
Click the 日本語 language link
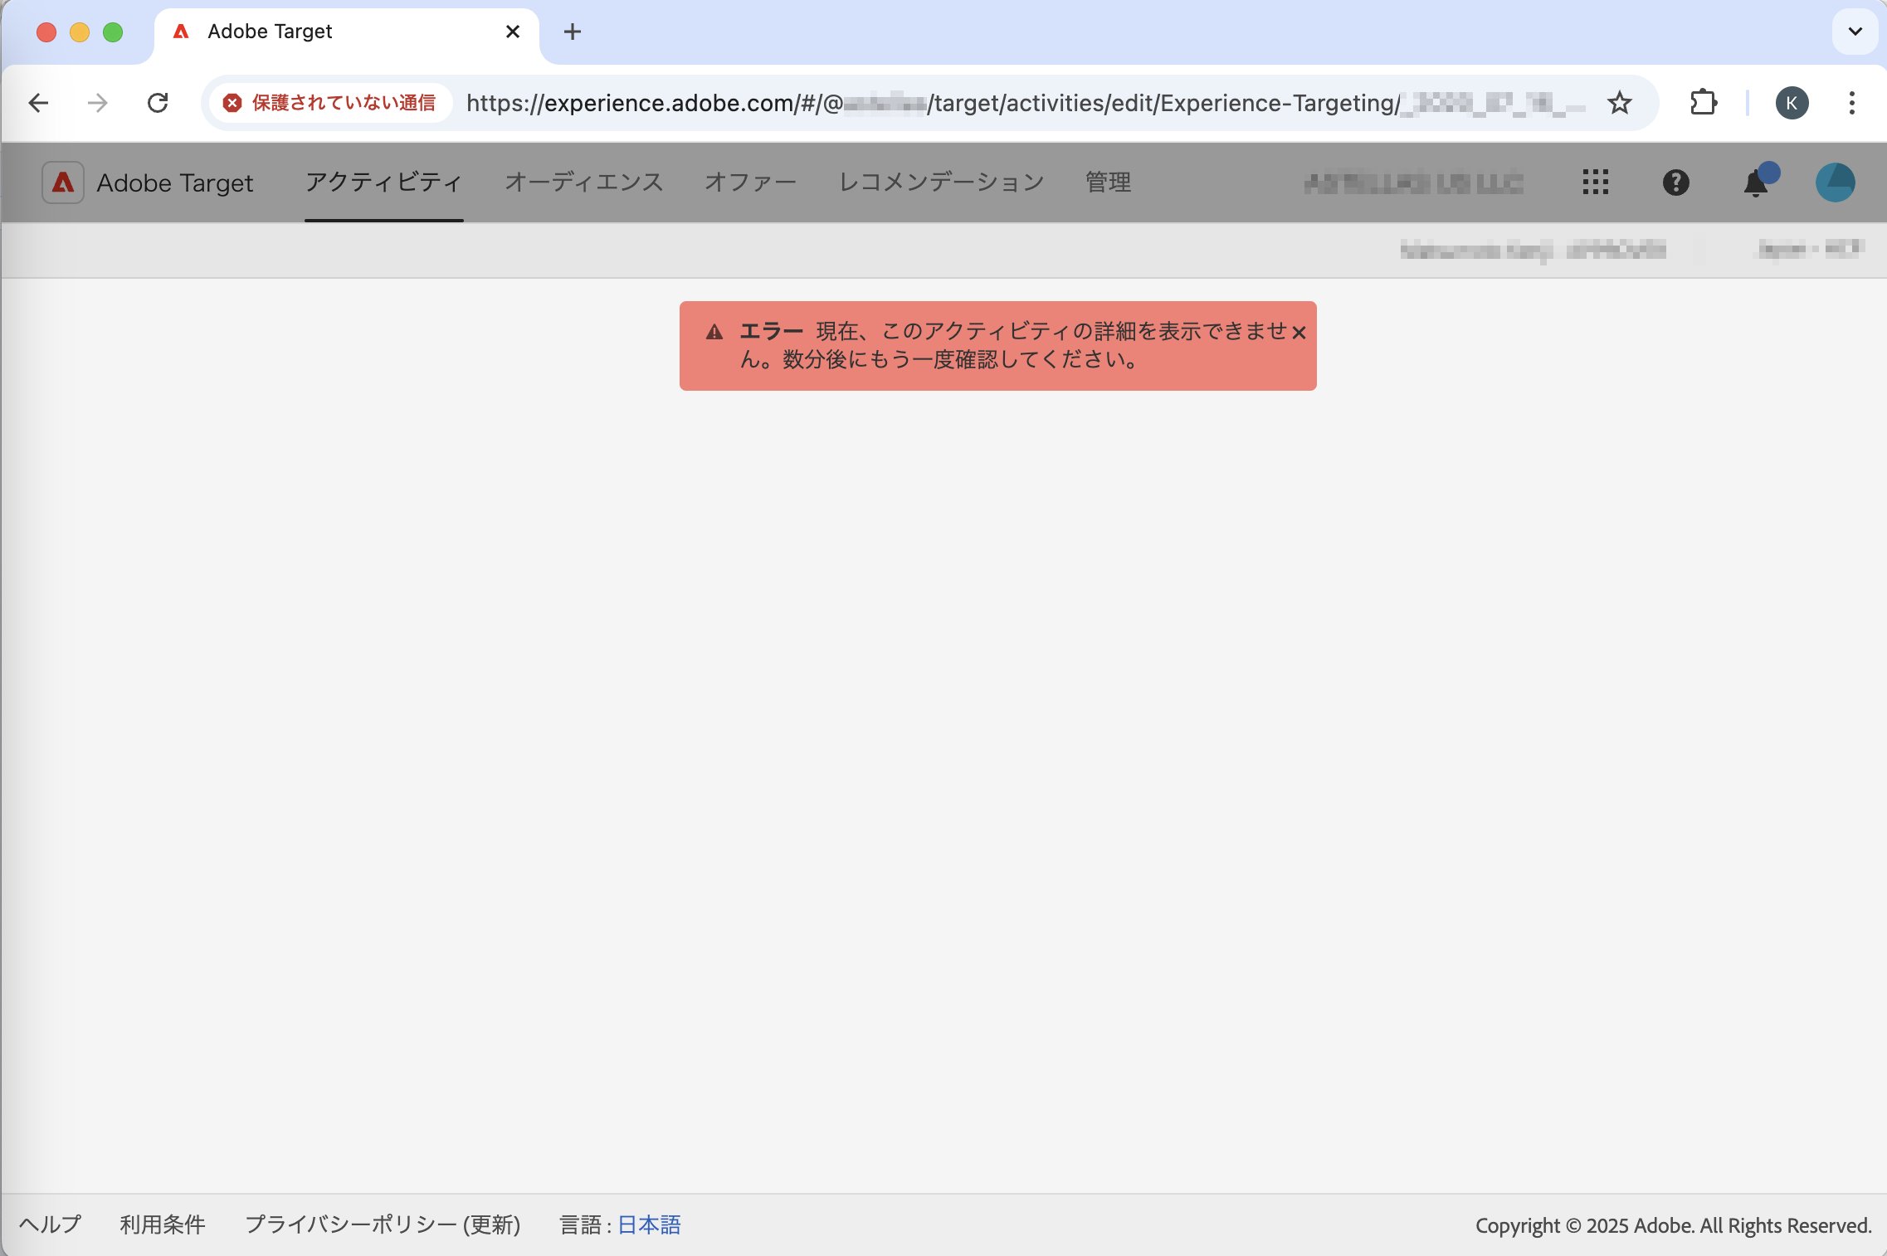click(x=649, y=1224)
